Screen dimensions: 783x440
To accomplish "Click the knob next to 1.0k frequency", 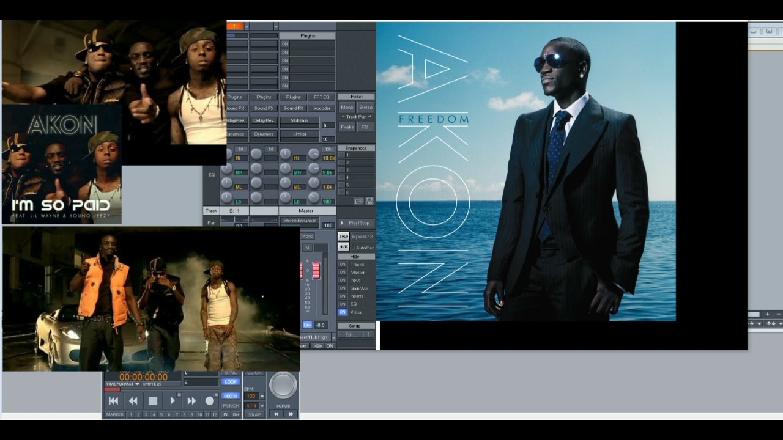I will point(314,182).
